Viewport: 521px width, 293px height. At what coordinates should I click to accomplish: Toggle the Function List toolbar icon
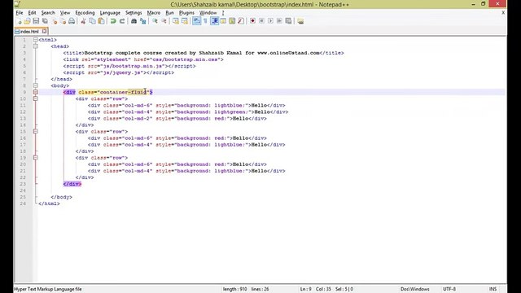[x=241, y=21]
